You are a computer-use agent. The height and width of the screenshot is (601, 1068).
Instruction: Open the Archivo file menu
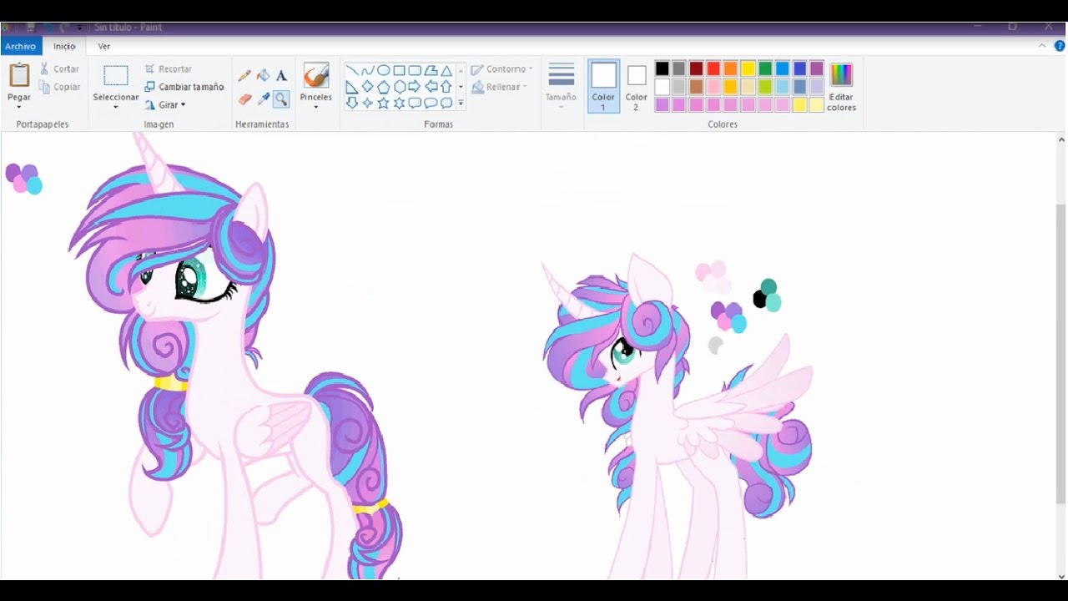click(x=20, y=47)
